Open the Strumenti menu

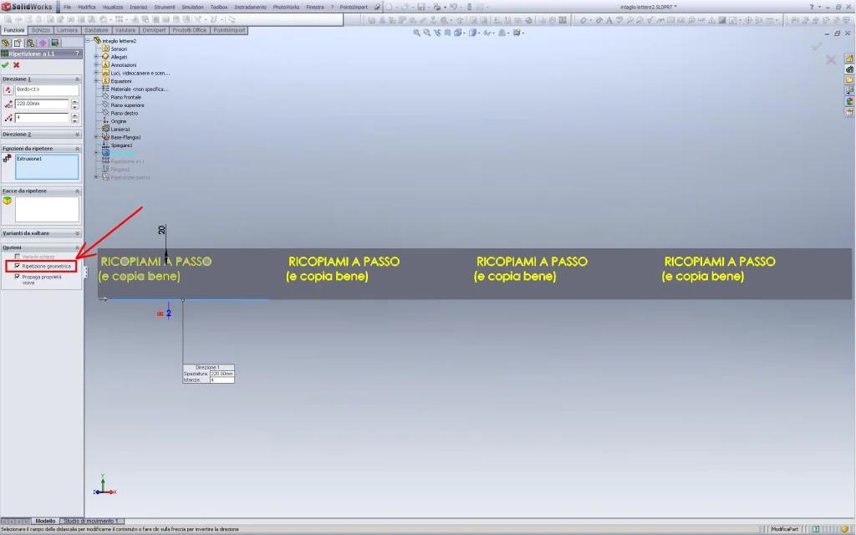click(x=165, y=7)
